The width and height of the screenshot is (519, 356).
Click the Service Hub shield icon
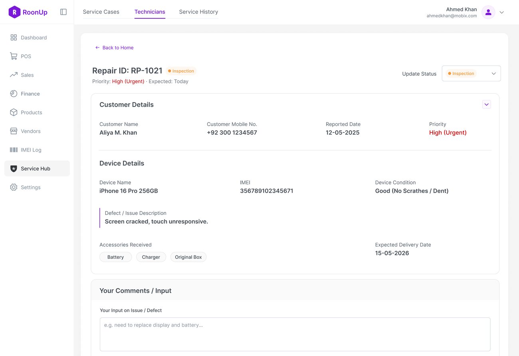pyautogui.click(x=14, y=169)
